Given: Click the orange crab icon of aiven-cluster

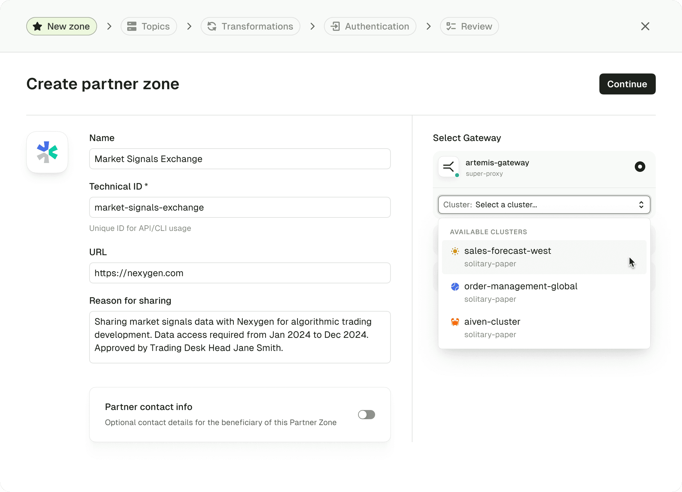Looking at the screenshot, I should pyautogui.click(x=455, y=322).
